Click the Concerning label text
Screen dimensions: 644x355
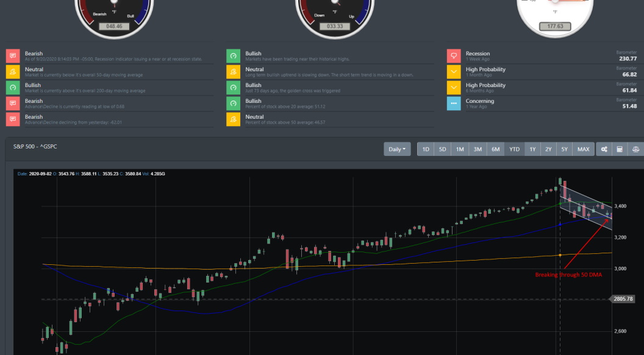(x=480, y=101)
